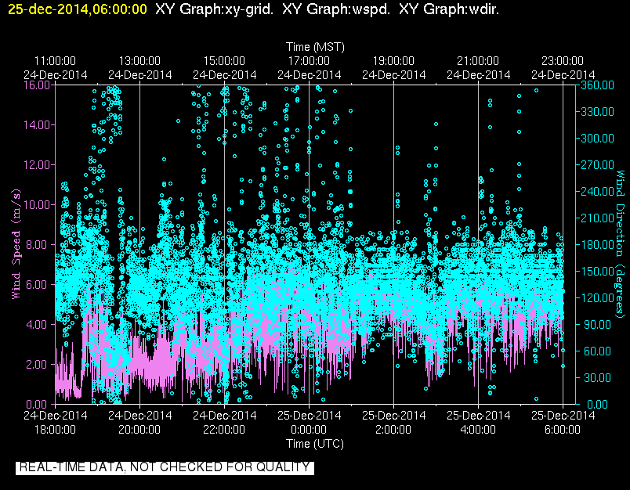Image resolution: width=630 pixels, height=490 pixels.
Task: Click the yellow timestamp '25-dec-2014,06:00:00'
Action: (78, 9)
